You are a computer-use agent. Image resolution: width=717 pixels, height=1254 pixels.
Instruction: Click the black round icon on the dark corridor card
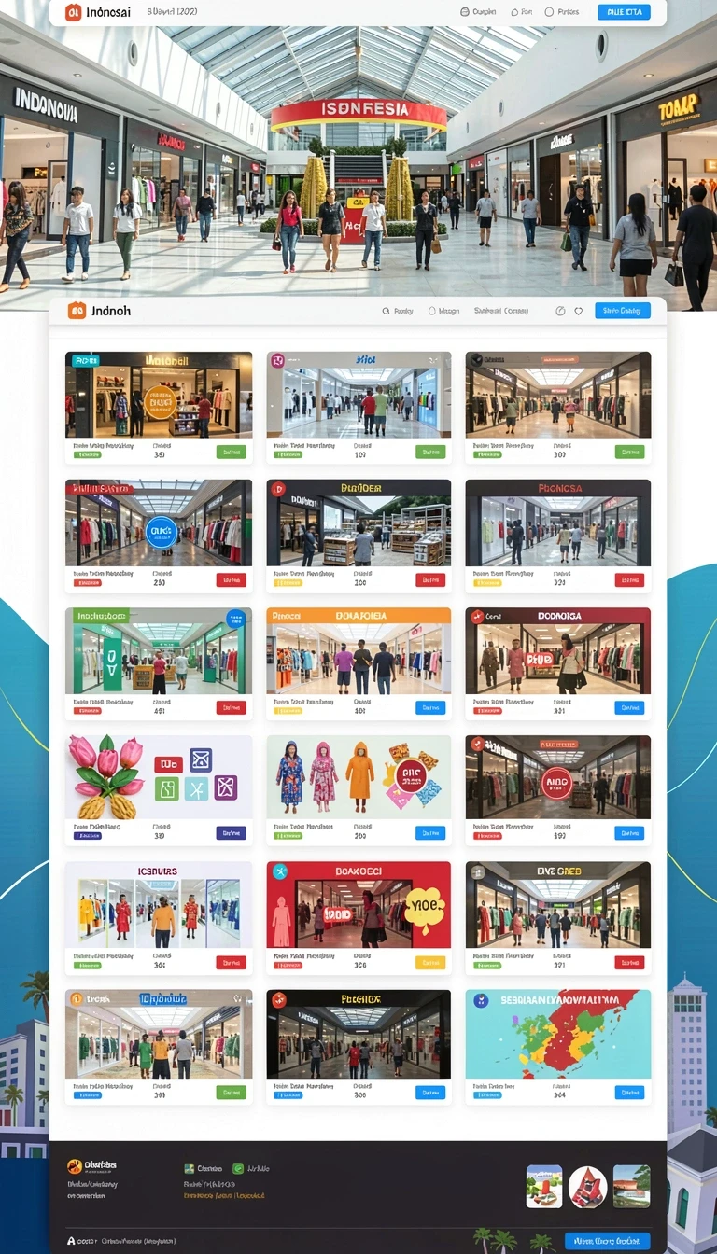tap(477, 360)
